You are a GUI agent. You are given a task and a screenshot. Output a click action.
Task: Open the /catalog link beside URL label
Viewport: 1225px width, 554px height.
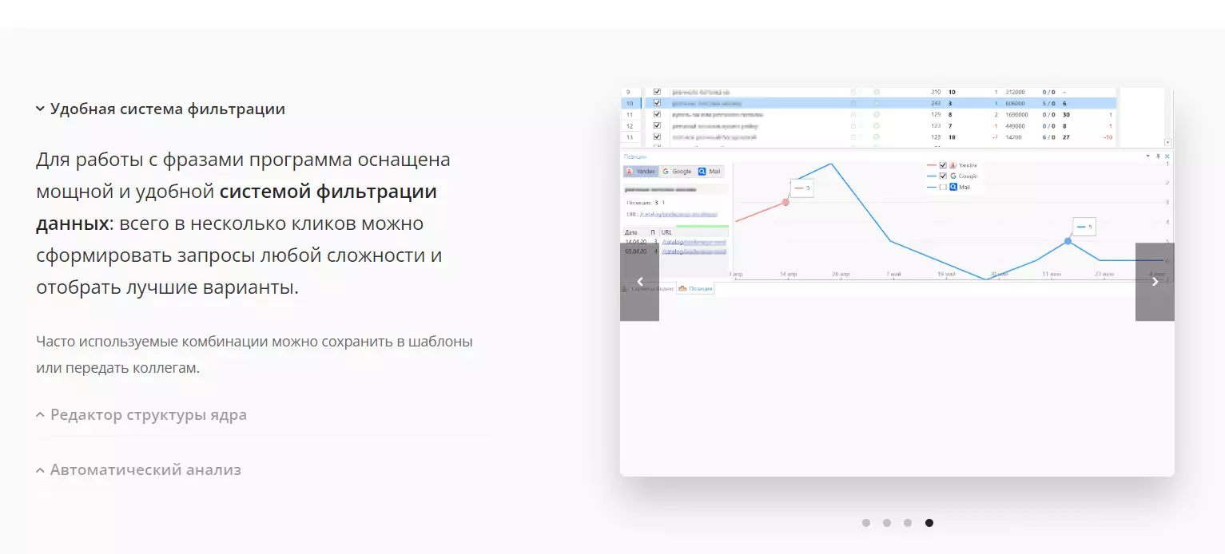[678, 214]
